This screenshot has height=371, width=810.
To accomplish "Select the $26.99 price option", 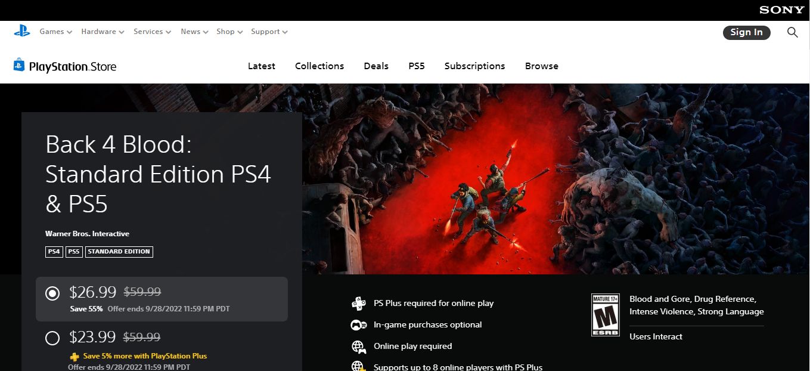I will click(x=162, y=299).
